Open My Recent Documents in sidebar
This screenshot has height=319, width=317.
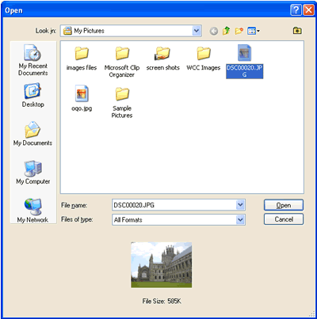(x=33, y=60)
